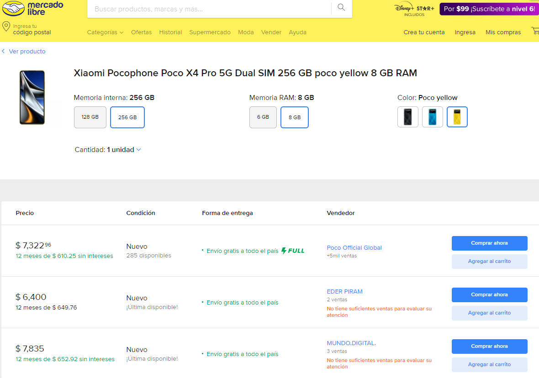Image resolution: width=539 pixels, height=378 pixels.
Task: Open the shopping cart icon
Action: pyautogui.click(x=535, y=31)
